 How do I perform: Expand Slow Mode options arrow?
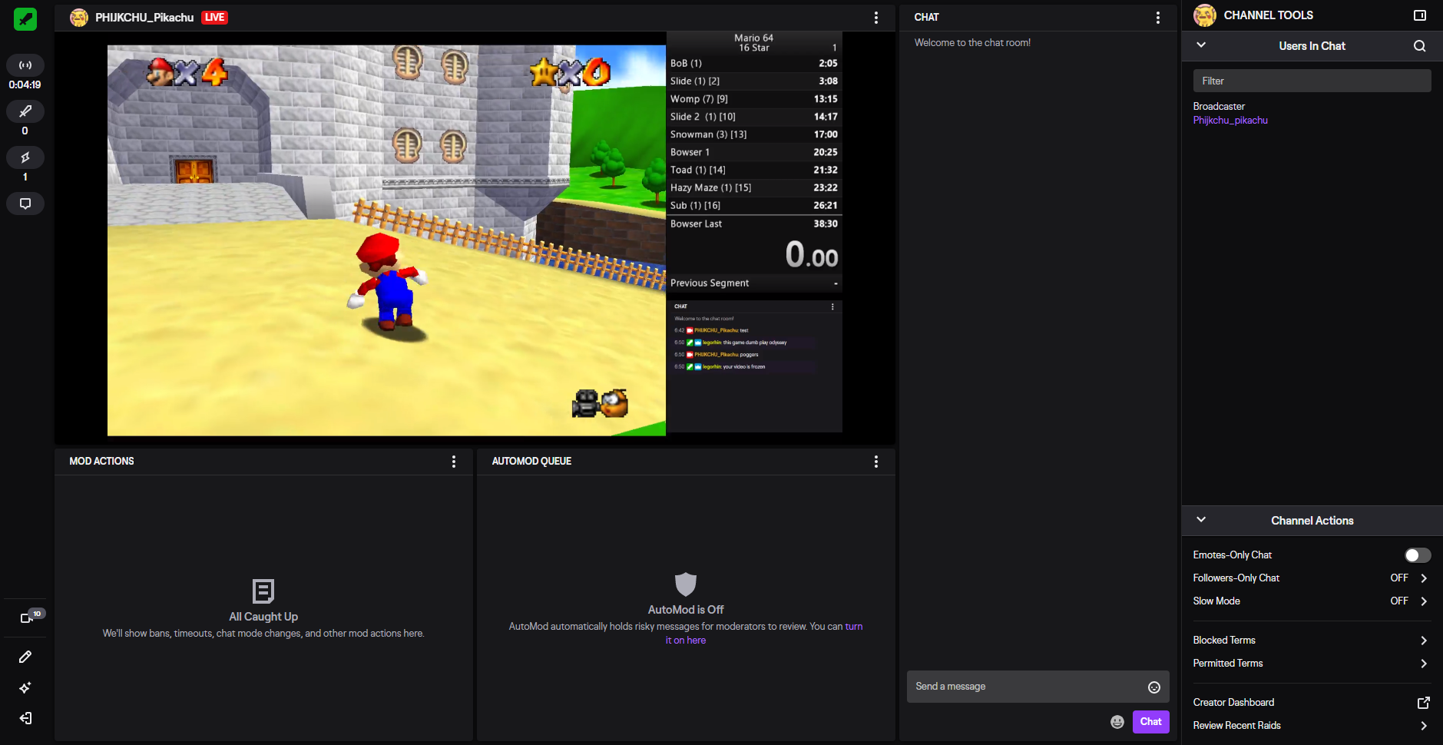1424,601
